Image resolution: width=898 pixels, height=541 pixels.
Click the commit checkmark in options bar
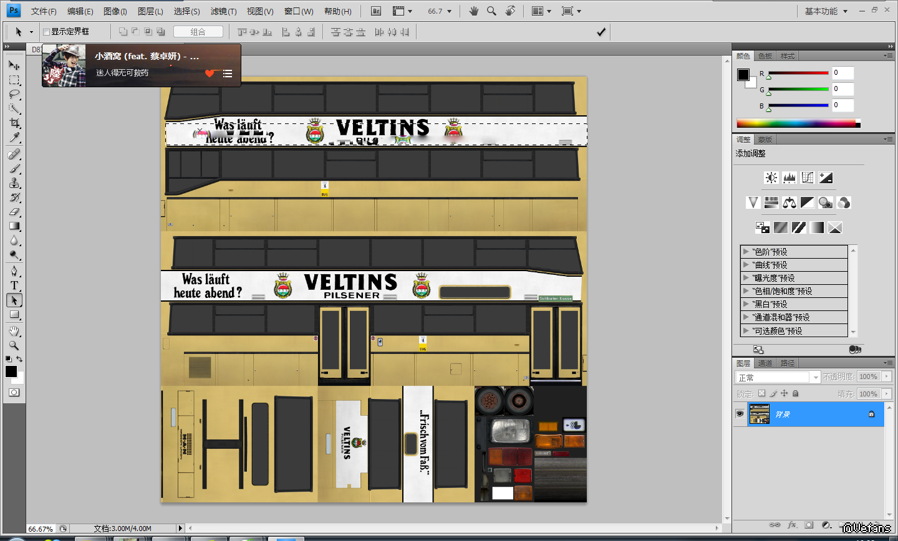(601, 32)
